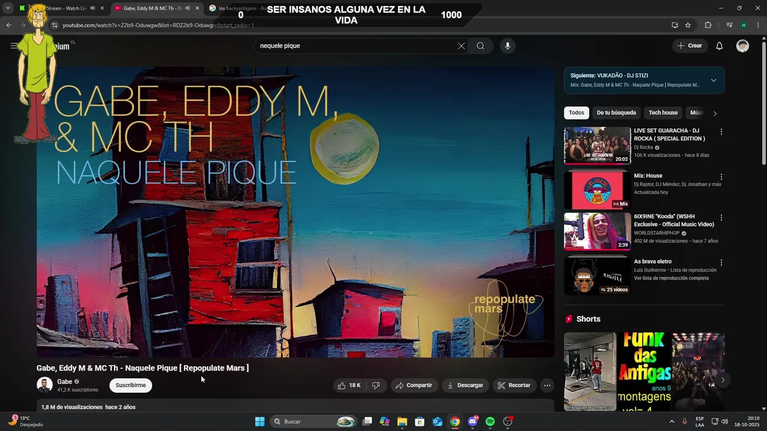The image size is (767, 431).
Task: Open Spotify from the taskbar
Action: click(x=490, y=421)
